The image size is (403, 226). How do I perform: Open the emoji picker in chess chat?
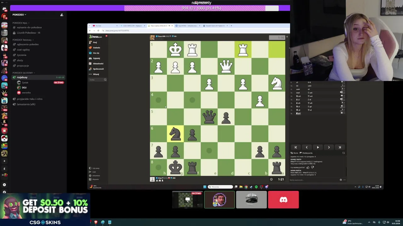341,180
